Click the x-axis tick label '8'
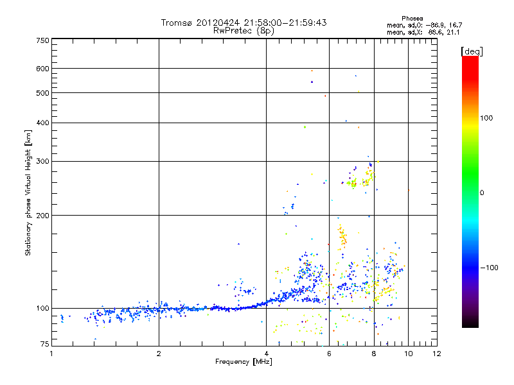The image size is (514, 385). 374,354
